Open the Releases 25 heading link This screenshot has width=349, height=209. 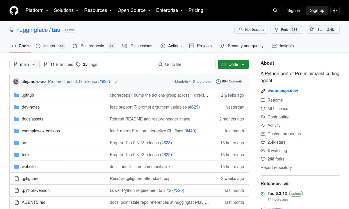(x=275, y=183)
